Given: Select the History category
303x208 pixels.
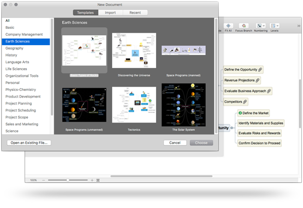Looking at the screenshot, I should (26, 55).
